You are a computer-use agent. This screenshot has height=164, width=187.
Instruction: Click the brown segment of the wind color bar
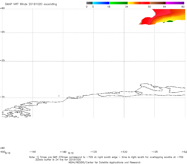point(157,3)
